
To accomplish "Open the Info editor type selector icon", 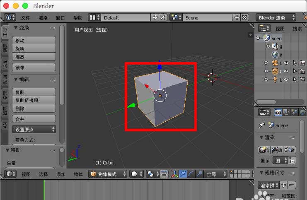I will click(x=10, y=18).
